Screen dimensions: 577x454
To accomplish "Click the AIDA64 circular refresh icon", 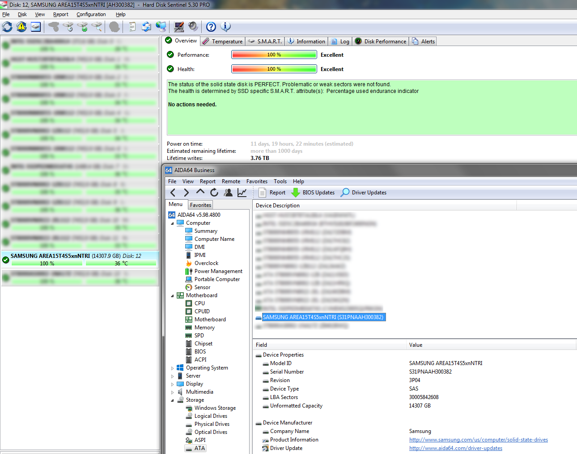I will point(214,193).
